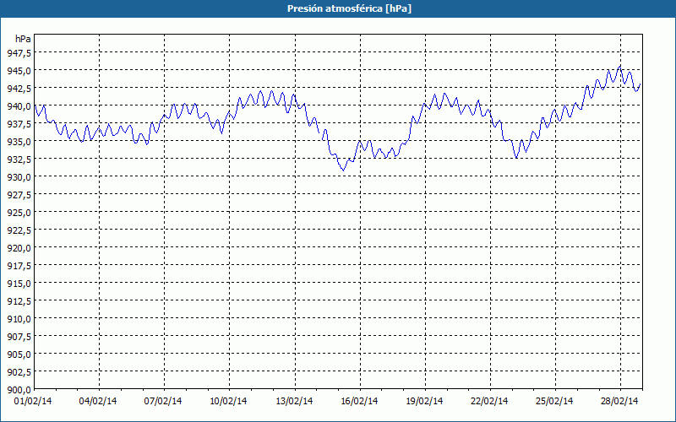Click the '945,0' axis value

pos(19,70)
